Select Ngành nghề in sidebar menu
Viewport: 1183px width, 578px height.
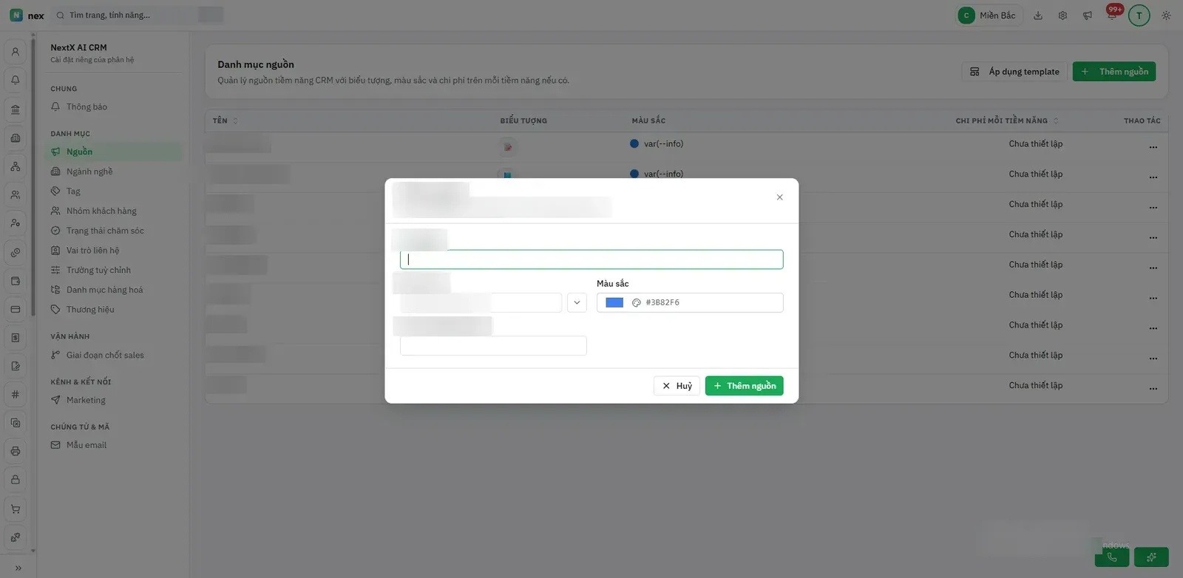pyautogui.click(x=89, y=171)
